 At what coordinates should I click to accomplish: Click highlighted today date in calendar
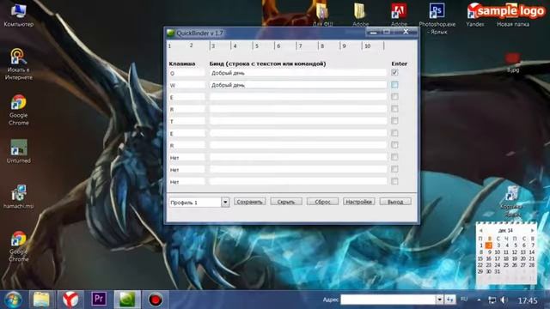pyautogui.click(x=489, y=245)
